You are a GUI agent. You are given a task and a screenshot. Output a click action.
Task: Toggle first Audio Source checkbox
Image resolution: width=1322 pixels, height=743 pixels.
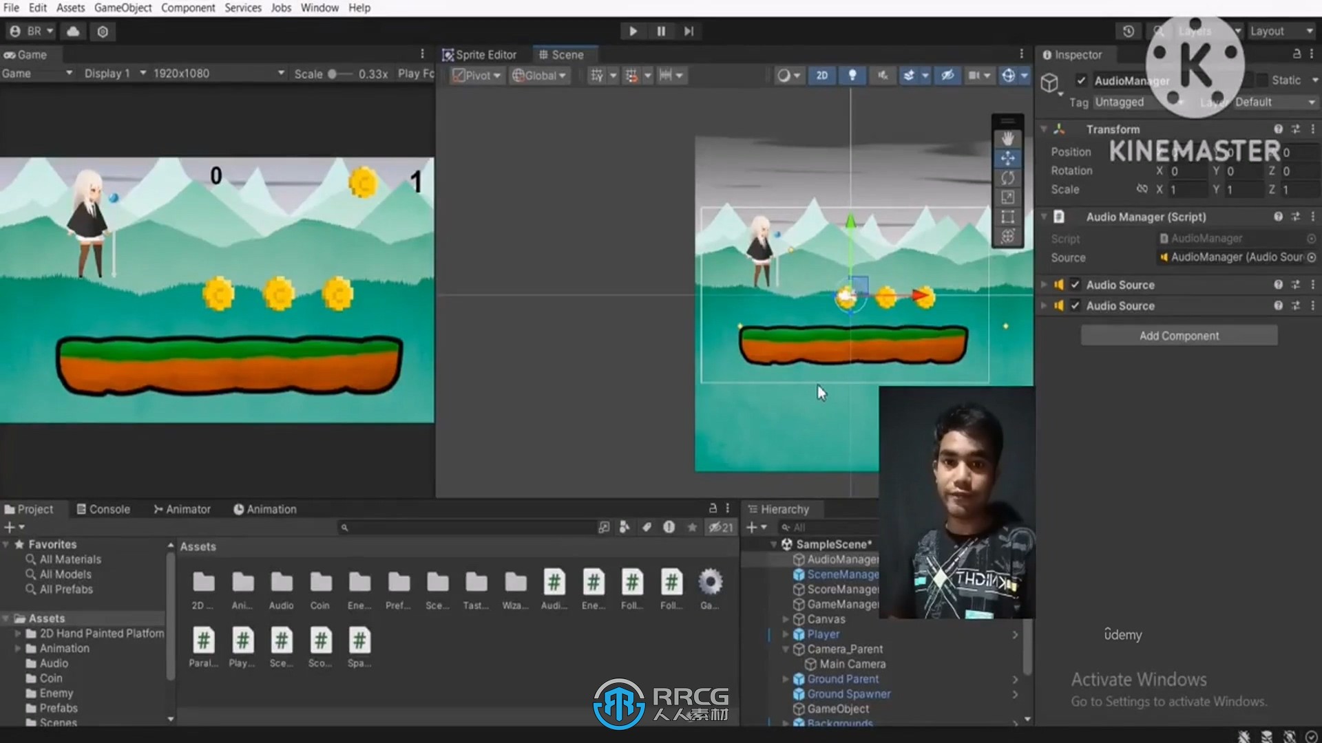pos(1076,285)
